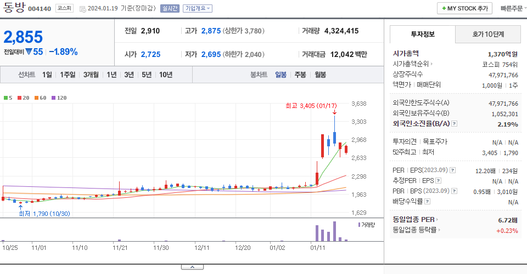This screenshot has height=274, width=527.
Task: Select 3년 line chart period
Action: tap(129, 75)
